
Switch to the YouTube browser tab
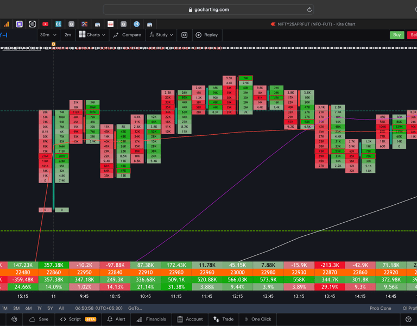click(45, 24)
